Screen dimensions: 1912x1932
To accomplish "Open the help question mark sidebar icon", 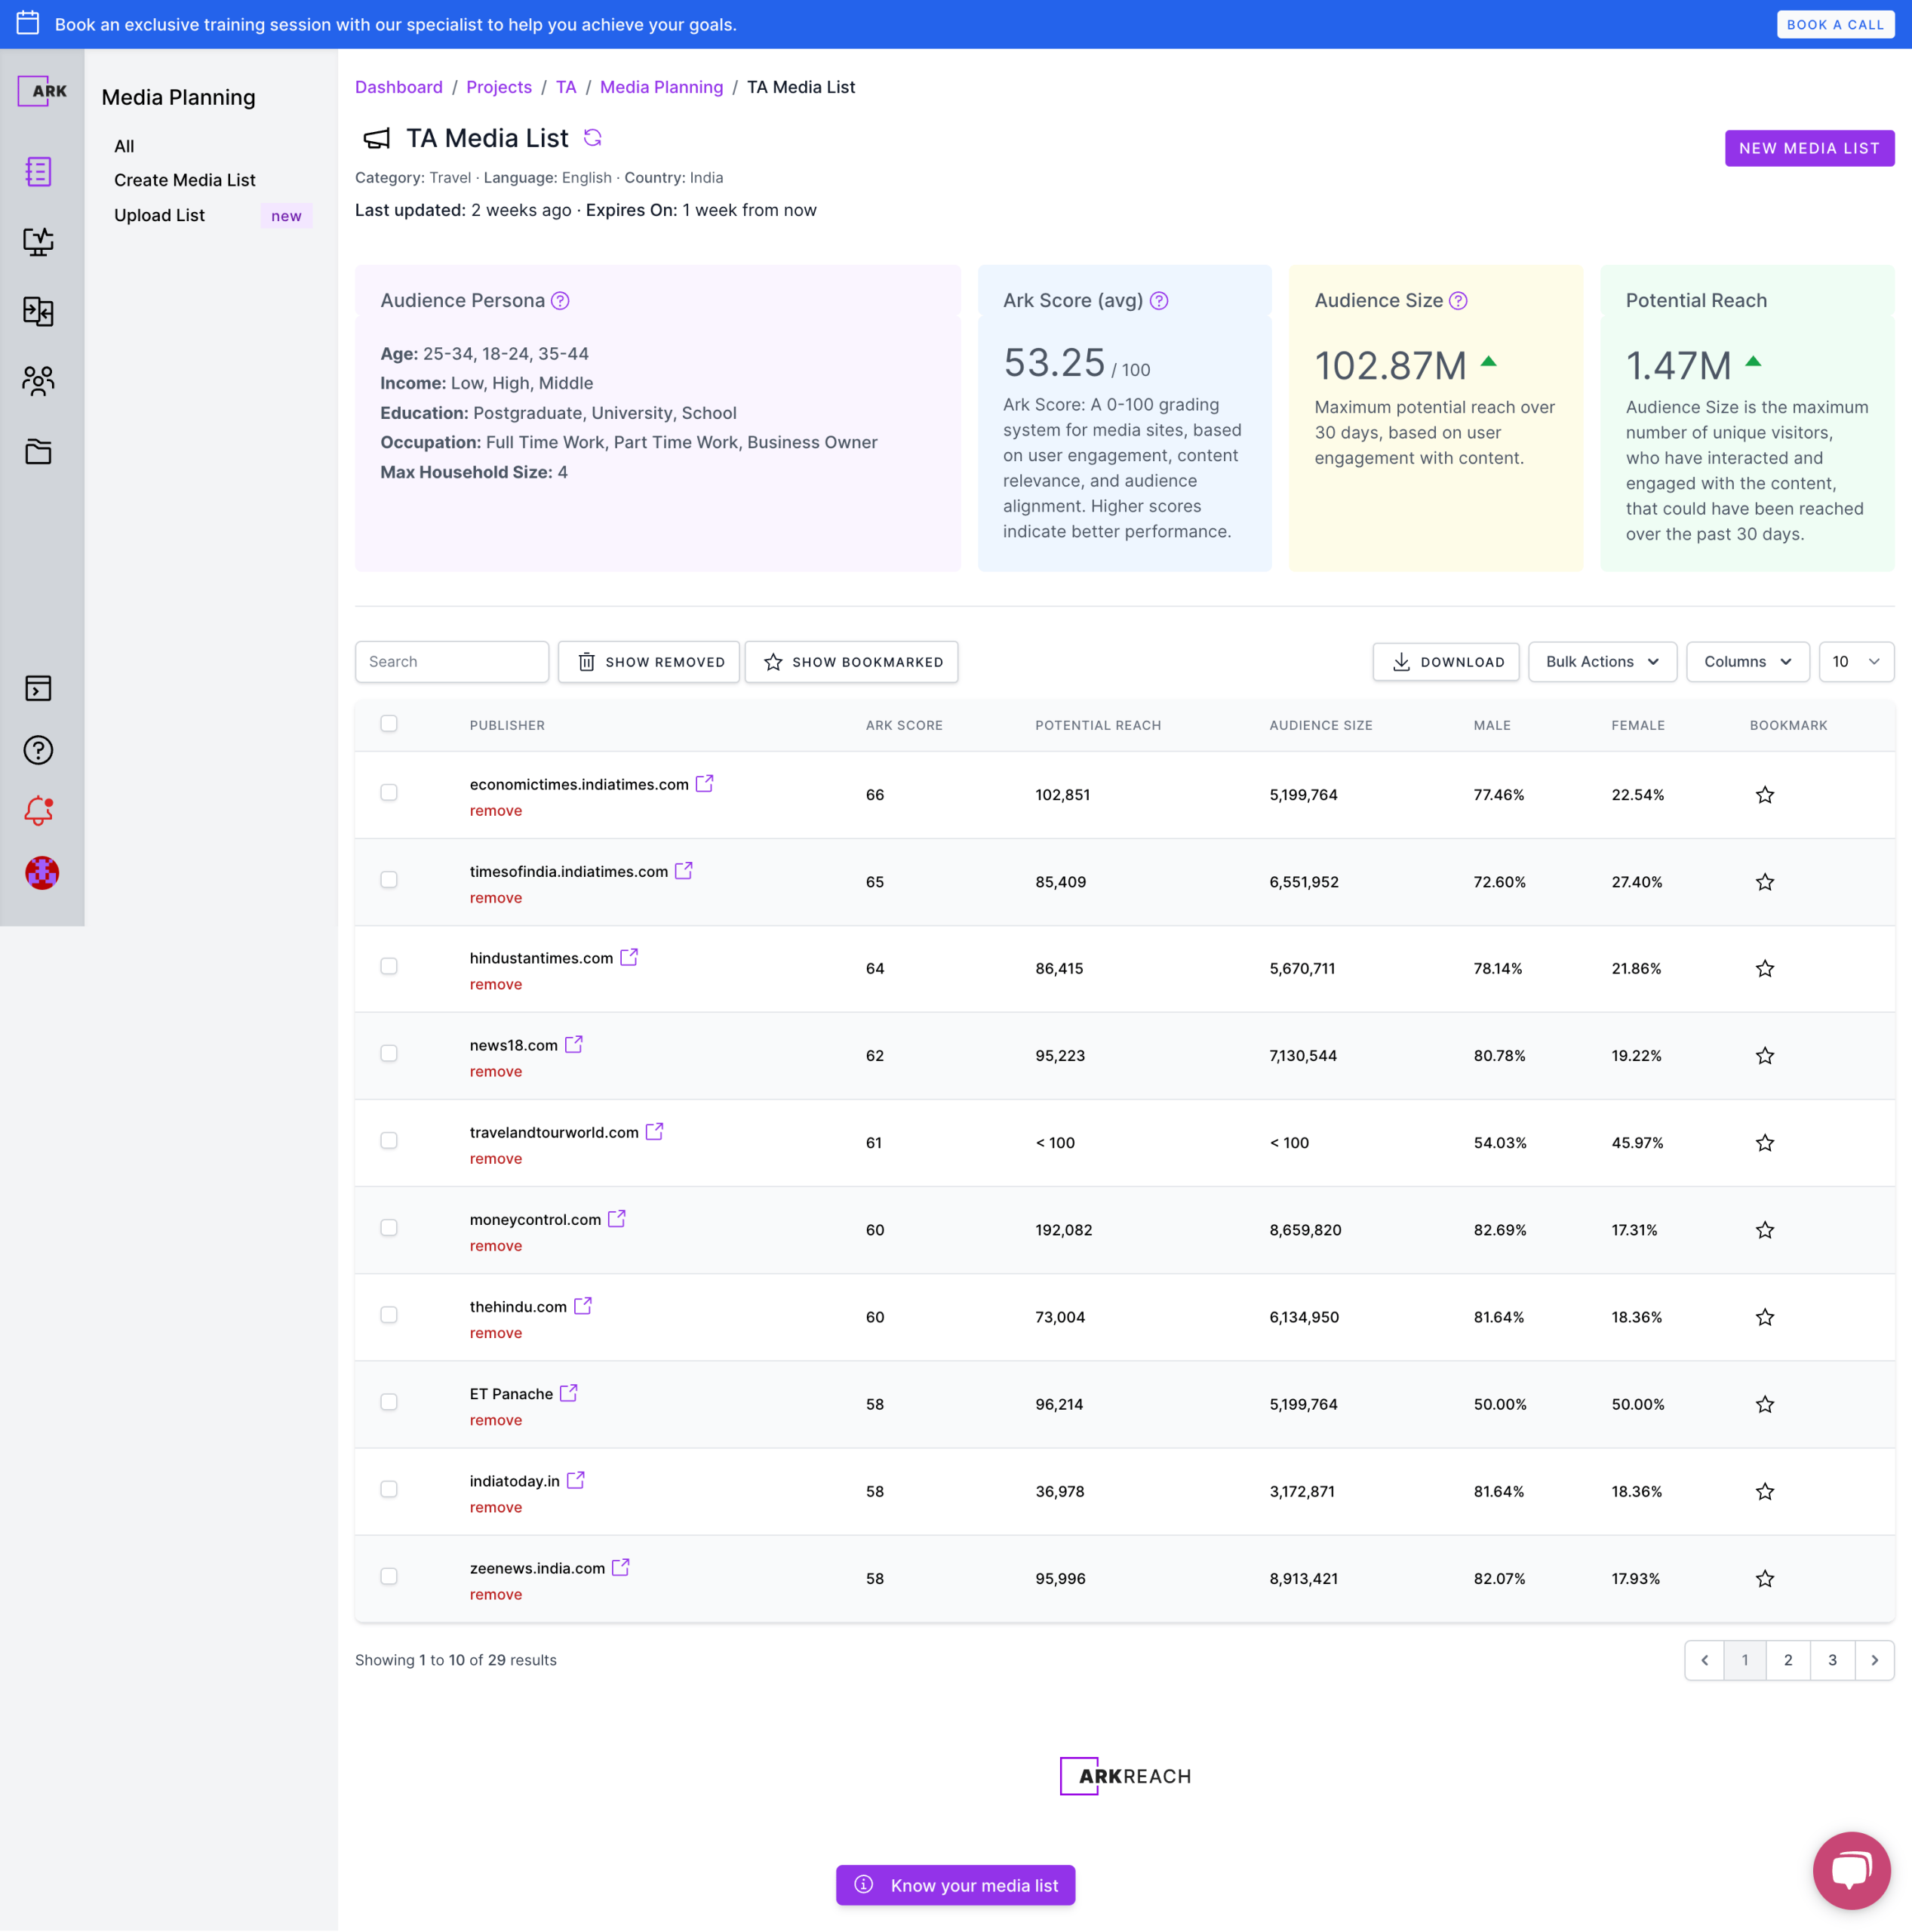I will tap(39, 750).
